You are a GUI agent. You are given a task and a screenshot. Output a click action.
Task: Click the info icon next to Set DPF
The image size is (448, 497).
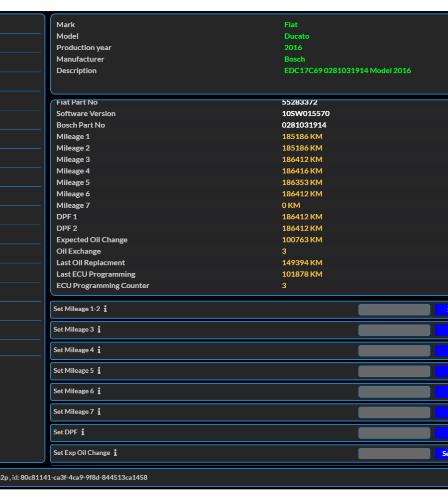(x=83, y=432)
